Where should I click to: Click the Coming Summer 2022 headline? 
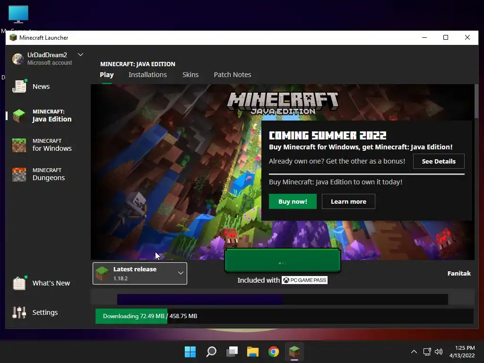point(328,136)
